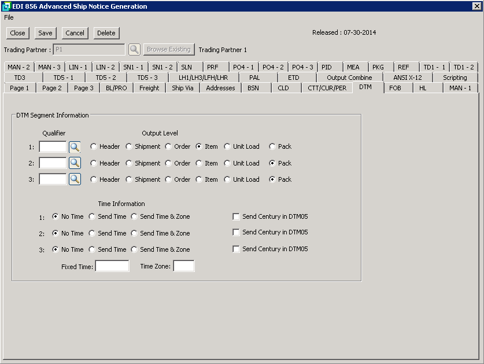Check Send Century in DTM05 for row 3

pos(236,249)
